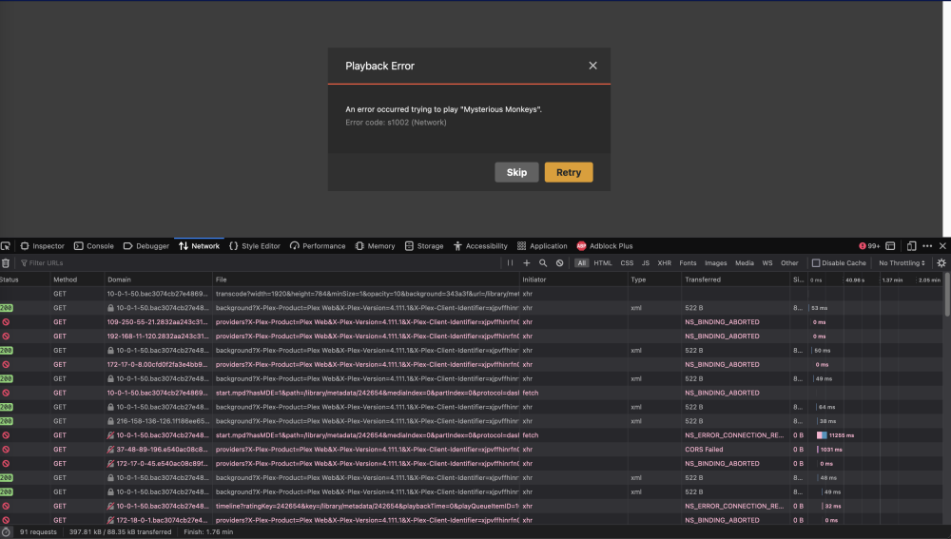Sort by the Type column header
This screenshot has width=951, height=539.
pos(654,279)
